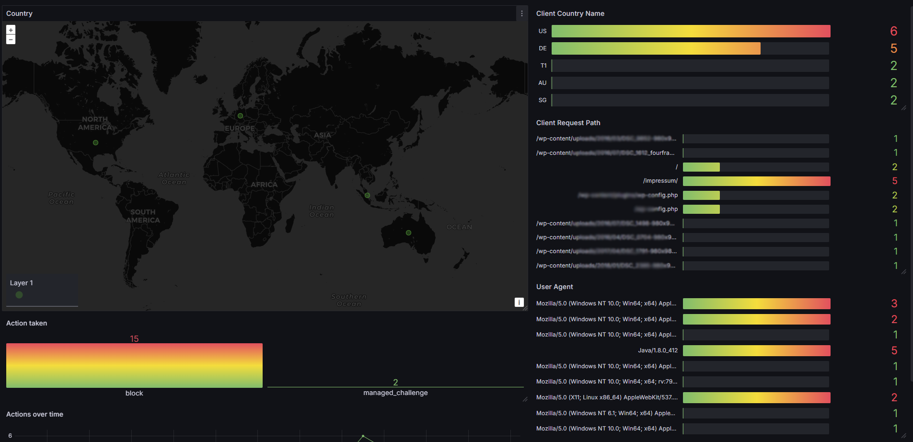Open the map attribution info icon
This screenshot has width=913, height=442.
pos(519,302)
